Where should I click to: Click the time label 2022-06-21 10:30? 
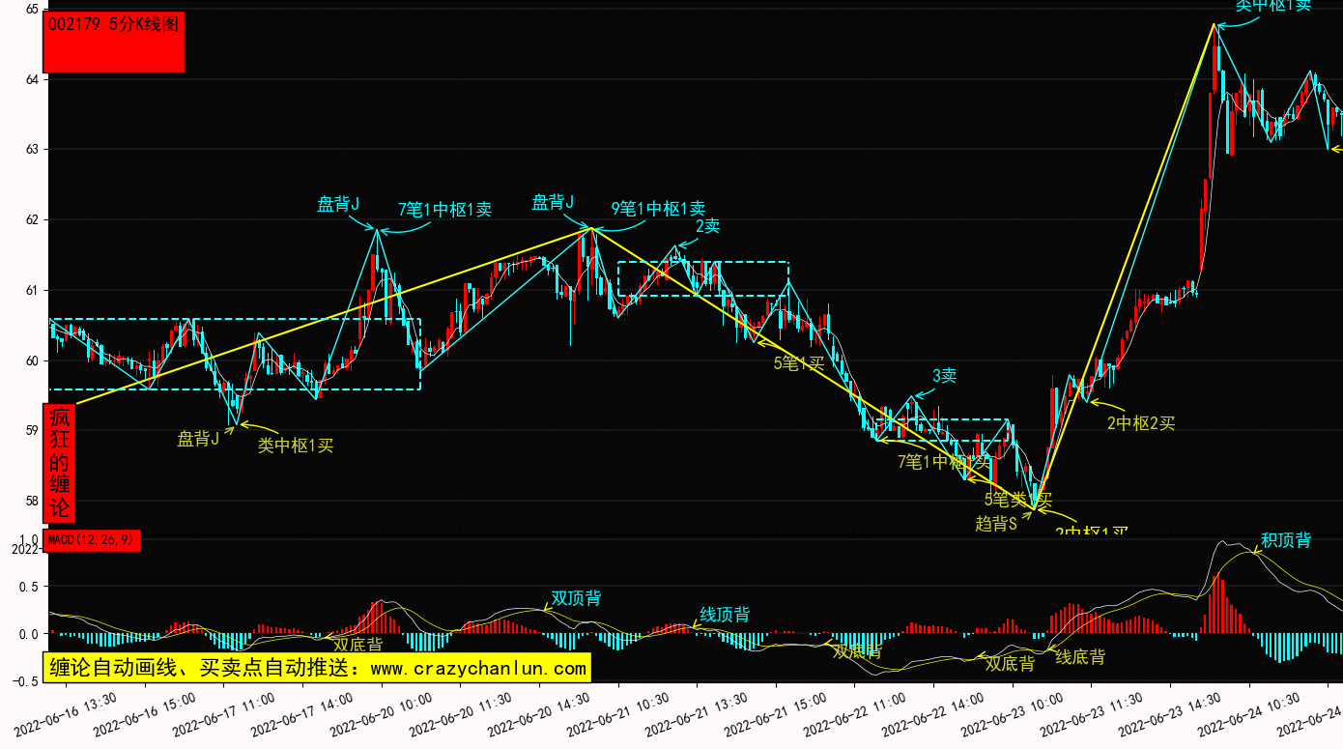coord(617,713)
